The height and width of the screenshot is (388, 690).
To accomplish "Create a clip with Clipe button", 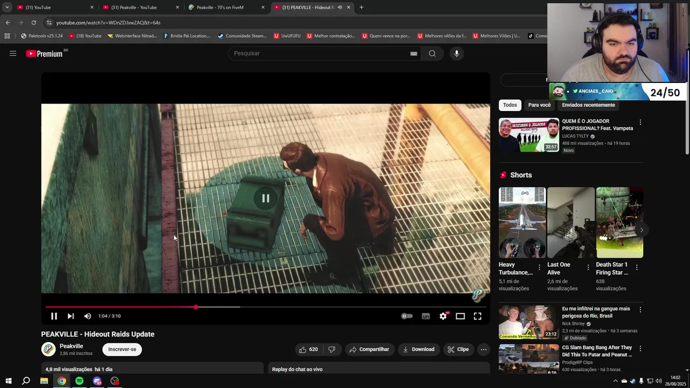I will click(458, 349).
